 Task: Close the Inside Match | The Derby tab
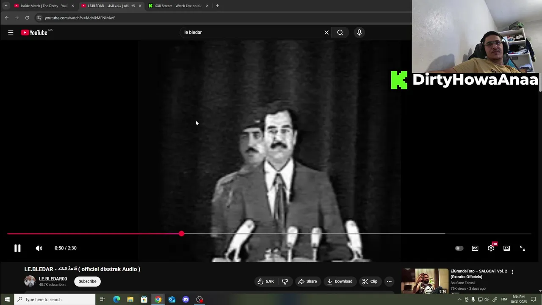coord(73,6)
